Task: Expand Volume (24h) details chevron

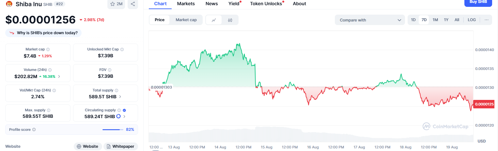Action: (59, 76)
